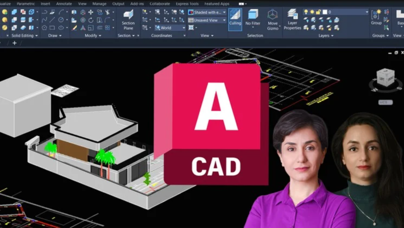The image size is (404, 228).
Task: Switch to the Parametric ribbon tab
Action: [x=26, y=4]
